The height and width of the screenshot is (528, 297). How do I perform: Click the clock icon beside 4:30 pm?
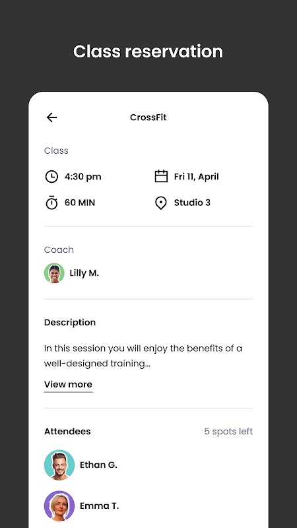coord(51,177)
